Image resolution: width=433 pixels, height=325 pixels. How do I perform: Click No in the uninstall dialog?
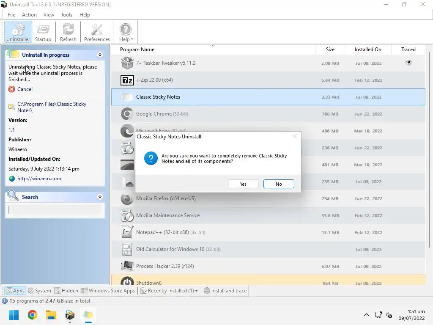click(x=279, y=184)
